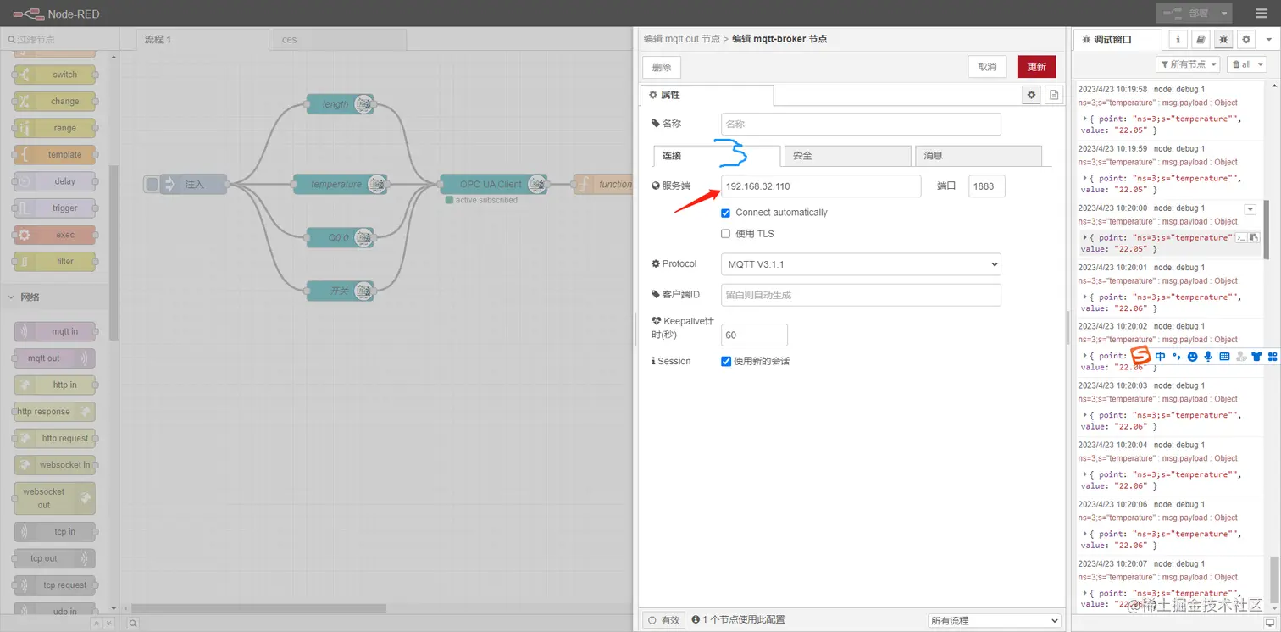
Task: Select the mqtt in palette node
Action: (x=54, y=331)
